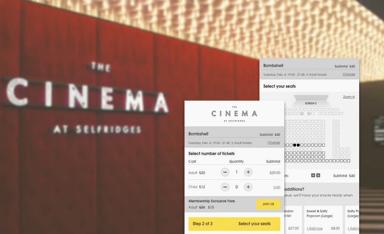384x234 pixels.
Task: Add Sweet & Salty Popcorn with Add now
Action: click(x=315, y=228)
